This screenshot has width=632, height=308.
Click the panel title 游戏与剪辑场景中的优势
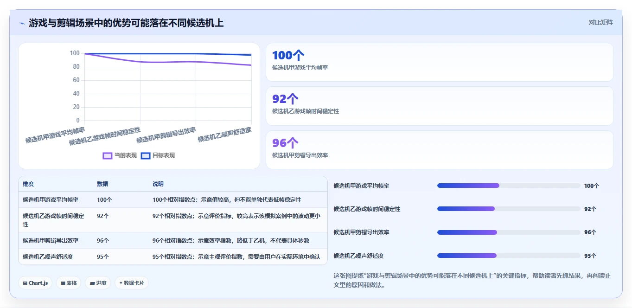coord(126,23)
